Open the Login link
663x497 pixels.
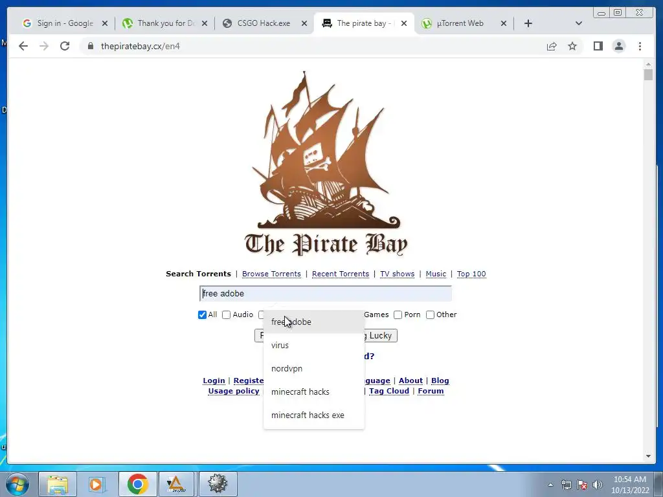point(214,381)
